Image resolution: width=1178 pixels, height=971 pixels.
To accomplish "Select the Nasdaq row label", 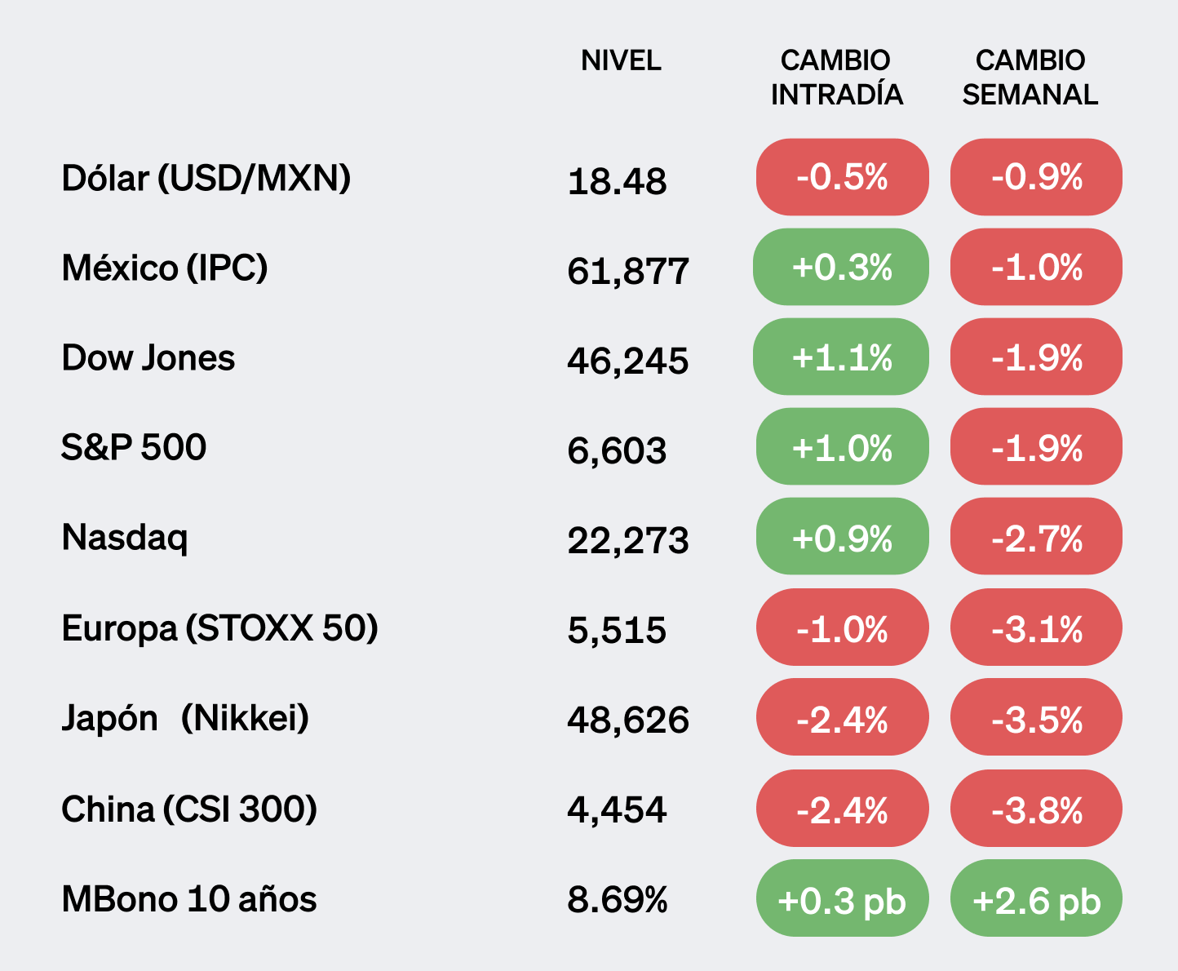I will (125, 538).
